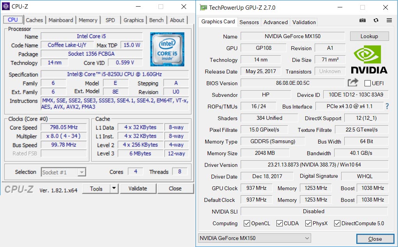This screenshot has width=398, height=247.
Task: Click the Instructions list field
Action: 115,103
